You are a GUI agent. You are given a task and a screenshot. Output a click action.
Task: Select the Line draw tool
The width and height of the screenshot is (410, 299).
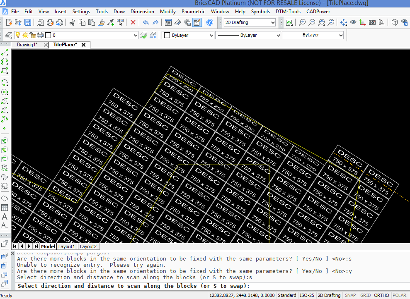click(x=5, y=53)
